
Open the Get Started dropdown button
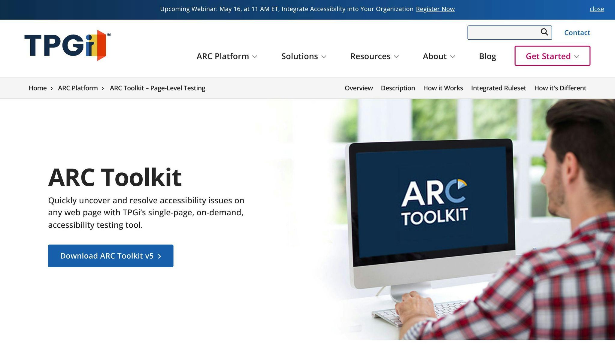[x=552, y=56]
